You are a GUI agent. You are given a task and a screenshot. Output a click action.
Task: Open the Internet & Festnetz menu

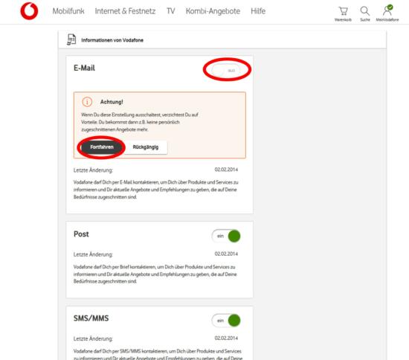[125, 11]
